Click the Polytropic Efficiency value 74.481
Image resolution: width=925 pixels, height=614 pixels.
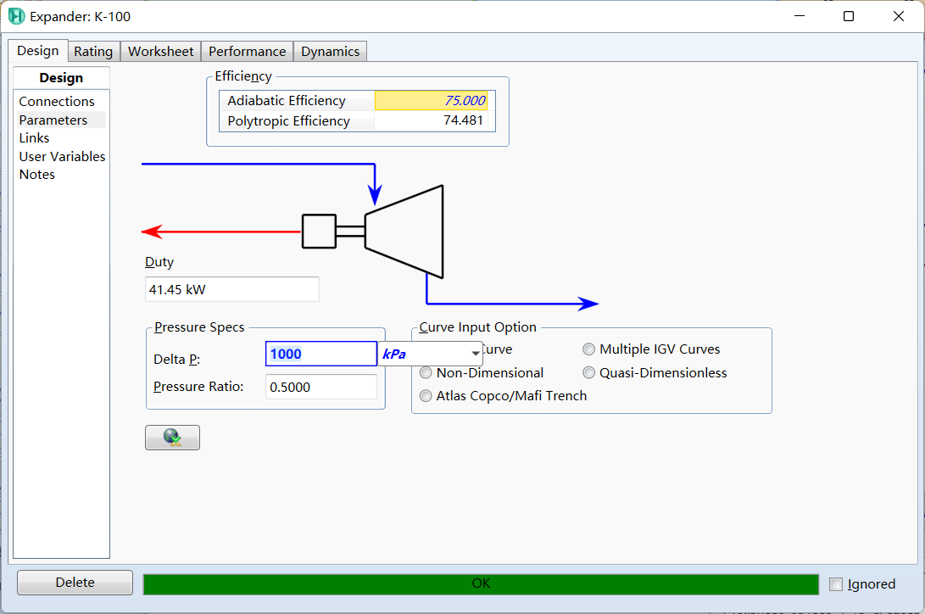[432, 120]
